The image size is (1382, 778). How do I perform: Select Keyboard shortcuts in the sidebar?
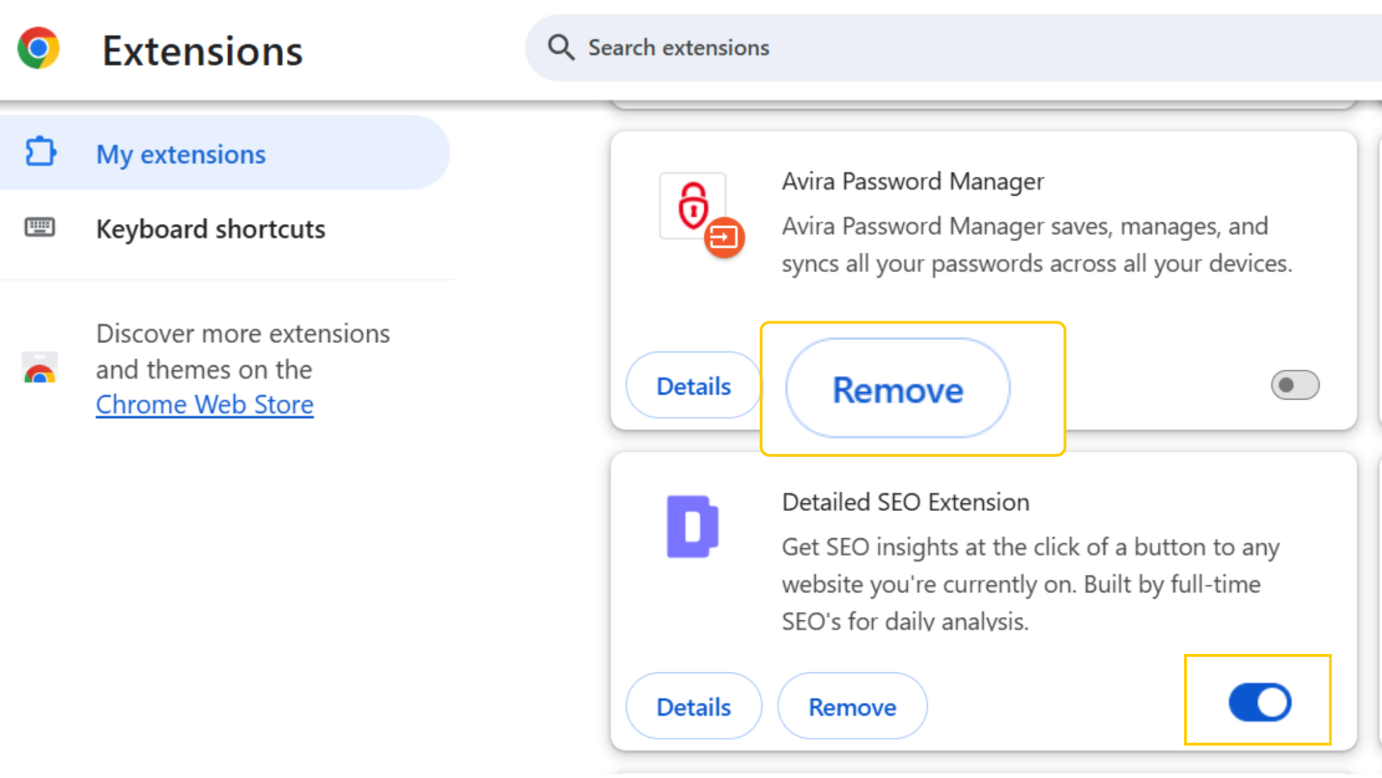tap(210, 228)
